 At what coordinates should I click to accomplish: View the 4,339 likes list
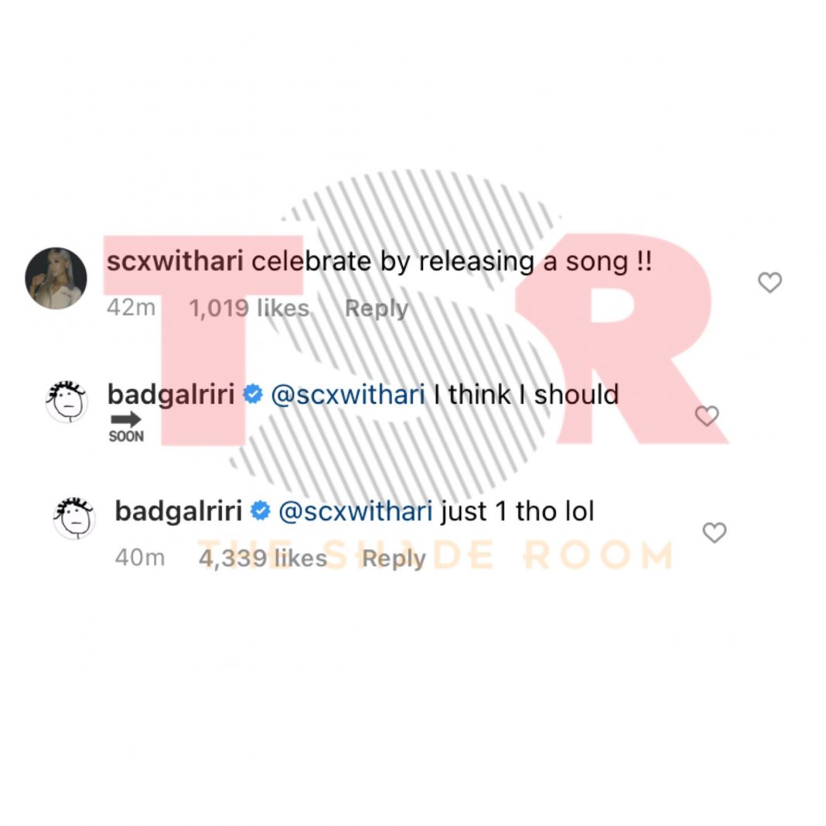point(263,558)
